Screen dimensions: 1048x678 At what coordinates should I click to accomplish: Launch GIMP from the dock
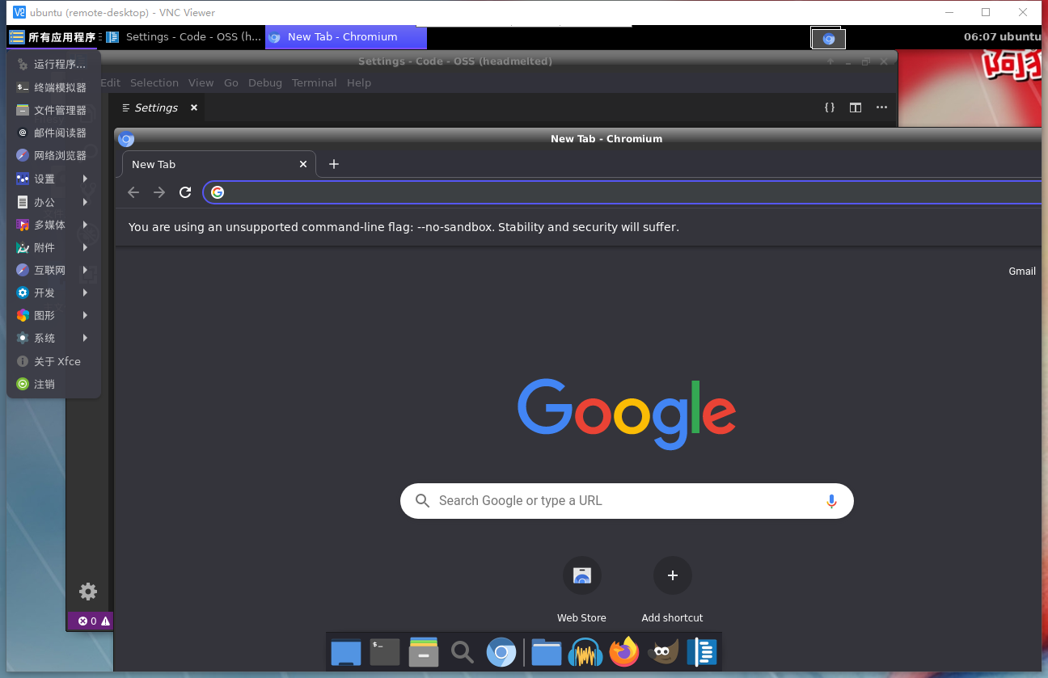click(x=663, y=652)
